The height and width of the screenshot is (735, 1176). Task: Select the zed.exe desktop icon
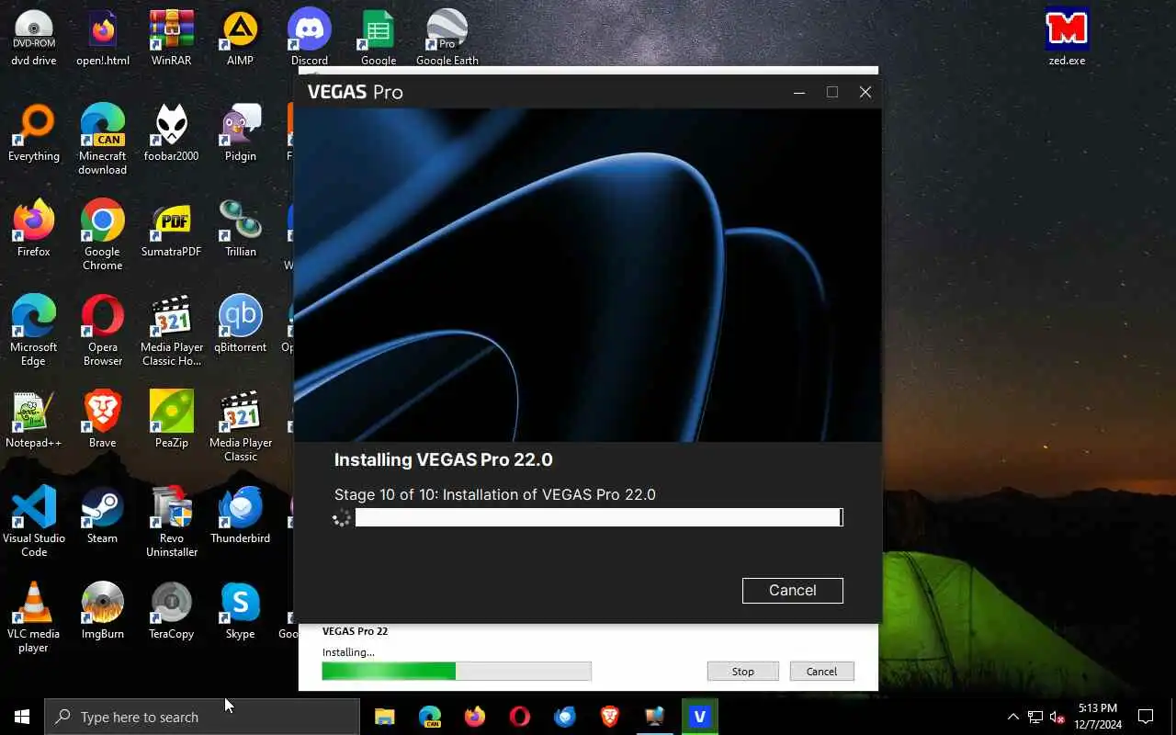coord(1067,39)
